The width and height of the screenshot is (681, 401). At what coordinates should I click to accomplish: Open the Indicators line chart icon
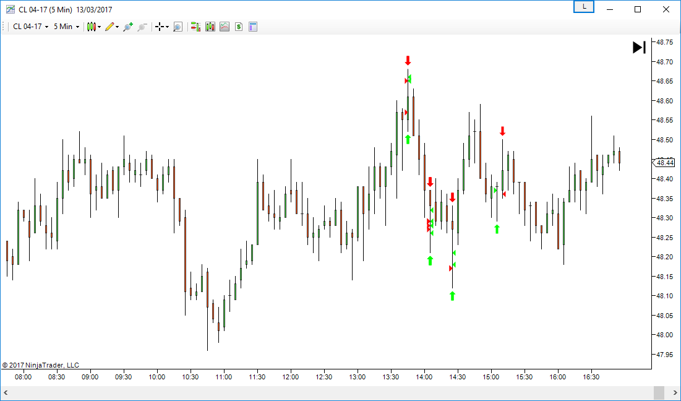click(x=225, y=27)
